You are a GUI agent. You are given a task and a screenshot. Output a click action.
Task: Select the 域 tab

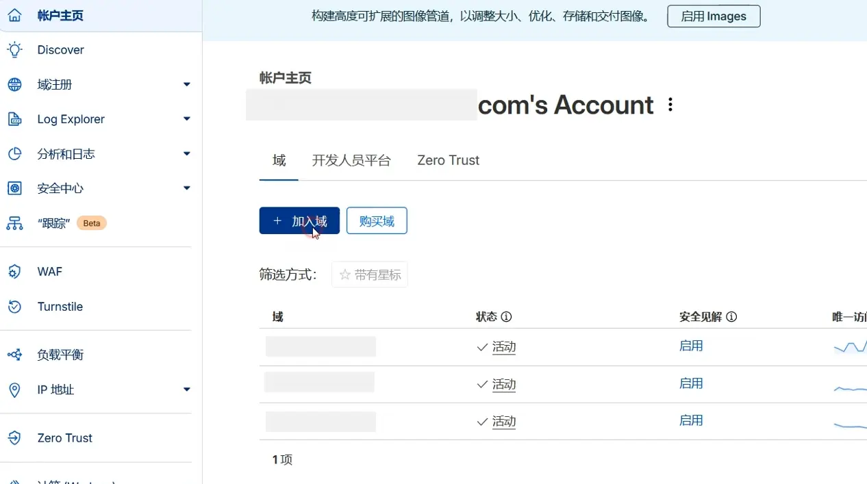[279, 160]
